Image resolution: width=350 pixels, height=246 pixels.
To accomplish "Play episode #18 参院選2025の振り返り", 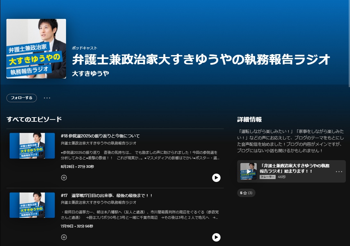I will tap(216, 178).
